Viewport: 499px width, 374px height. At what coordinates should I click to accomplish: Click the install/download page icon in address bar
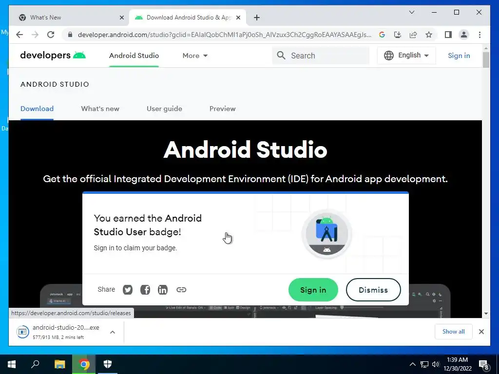point(398,35)
